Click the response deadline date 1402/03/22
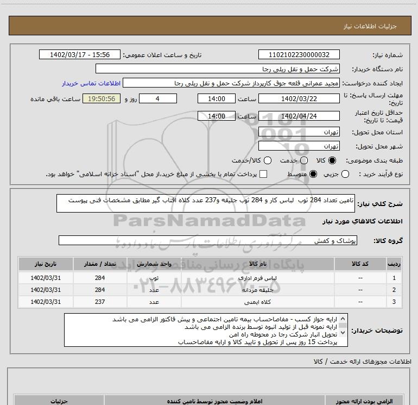Image resolution: width=418 pixels, height=405 pixels. [299, 98]
